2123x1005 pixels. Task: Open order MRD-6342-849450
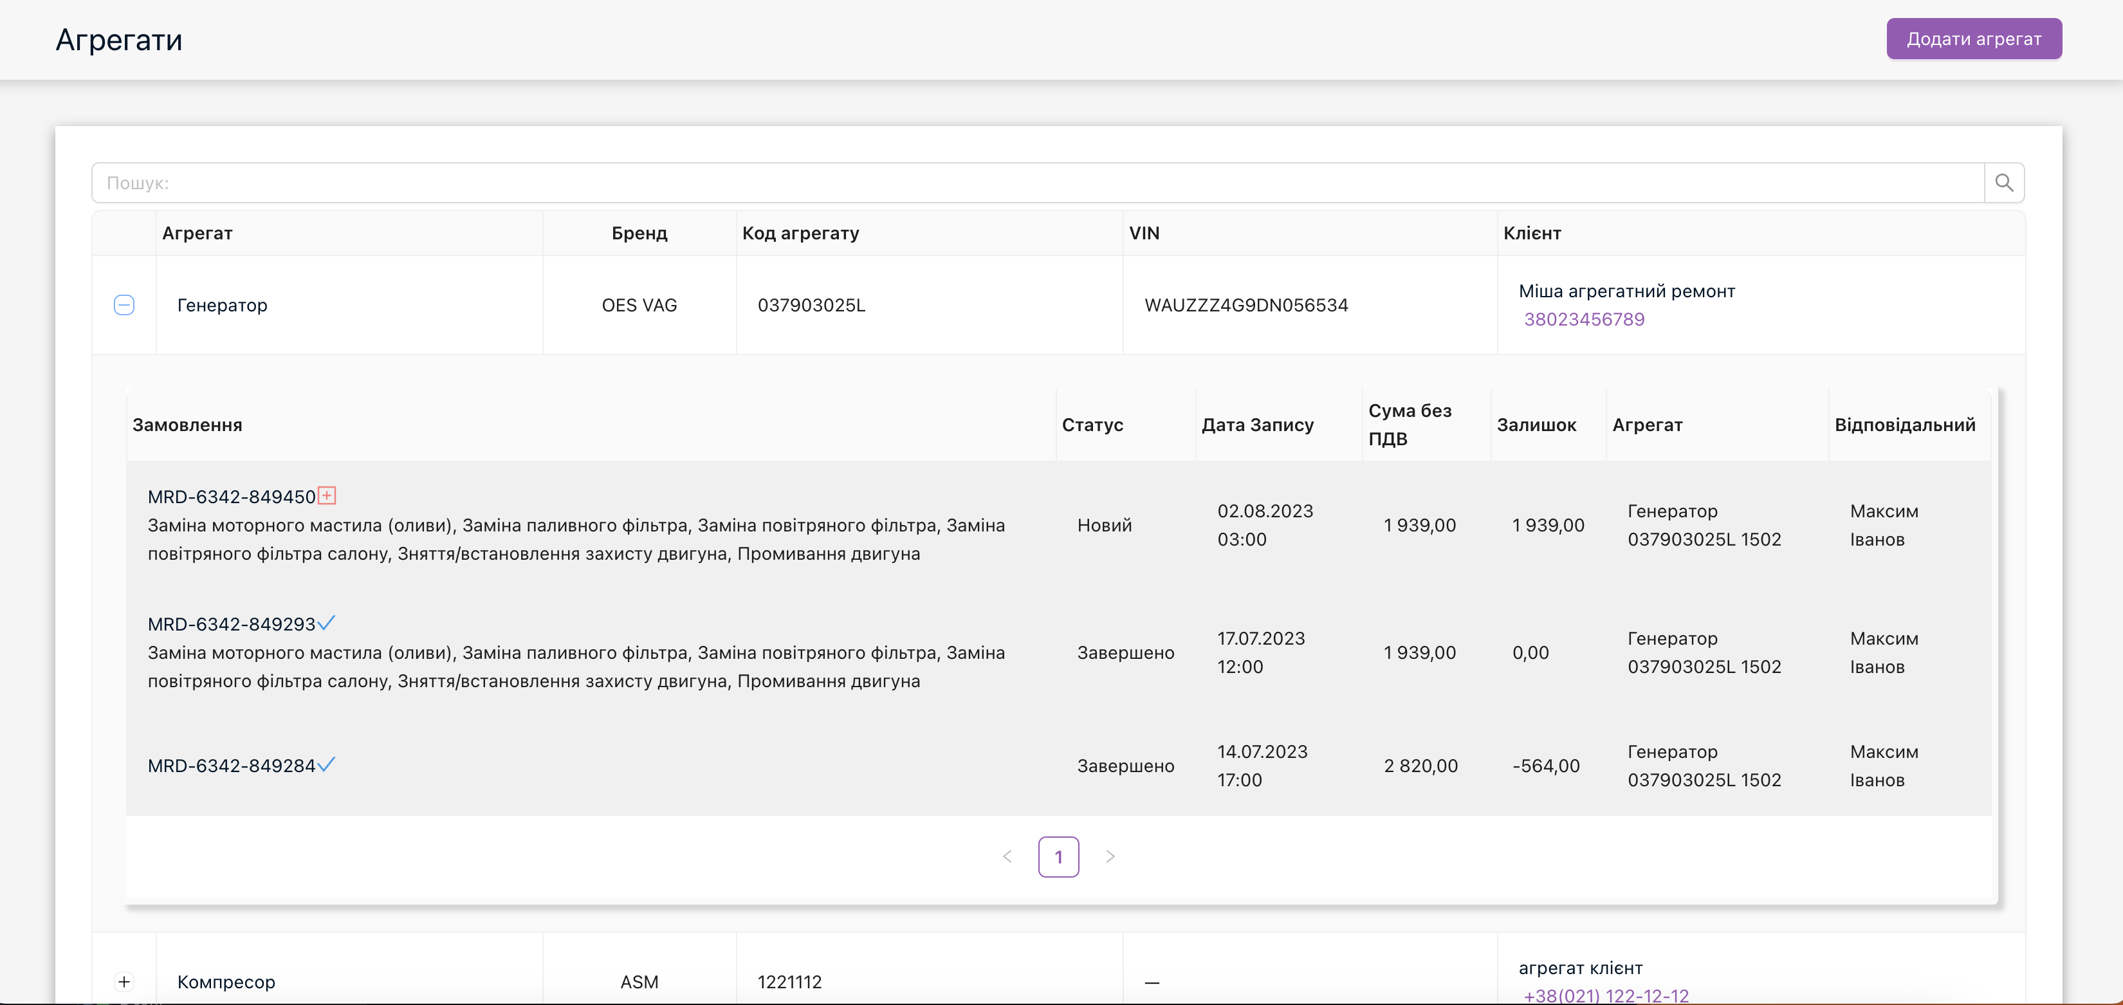(232, 496)
